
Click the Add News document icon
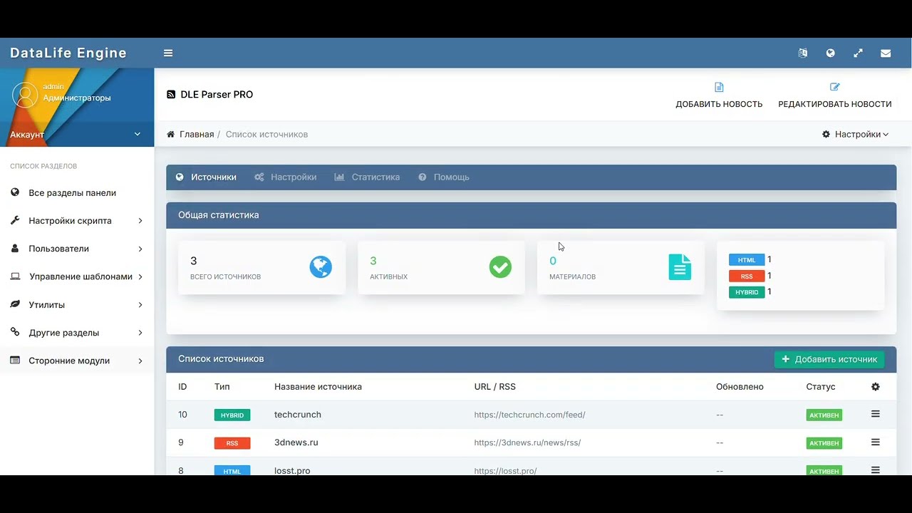coord(719,87)
